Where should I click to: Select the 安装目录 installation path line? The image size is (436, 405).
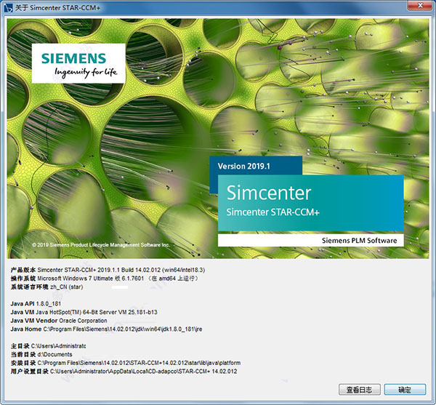(x=126, y=363)
